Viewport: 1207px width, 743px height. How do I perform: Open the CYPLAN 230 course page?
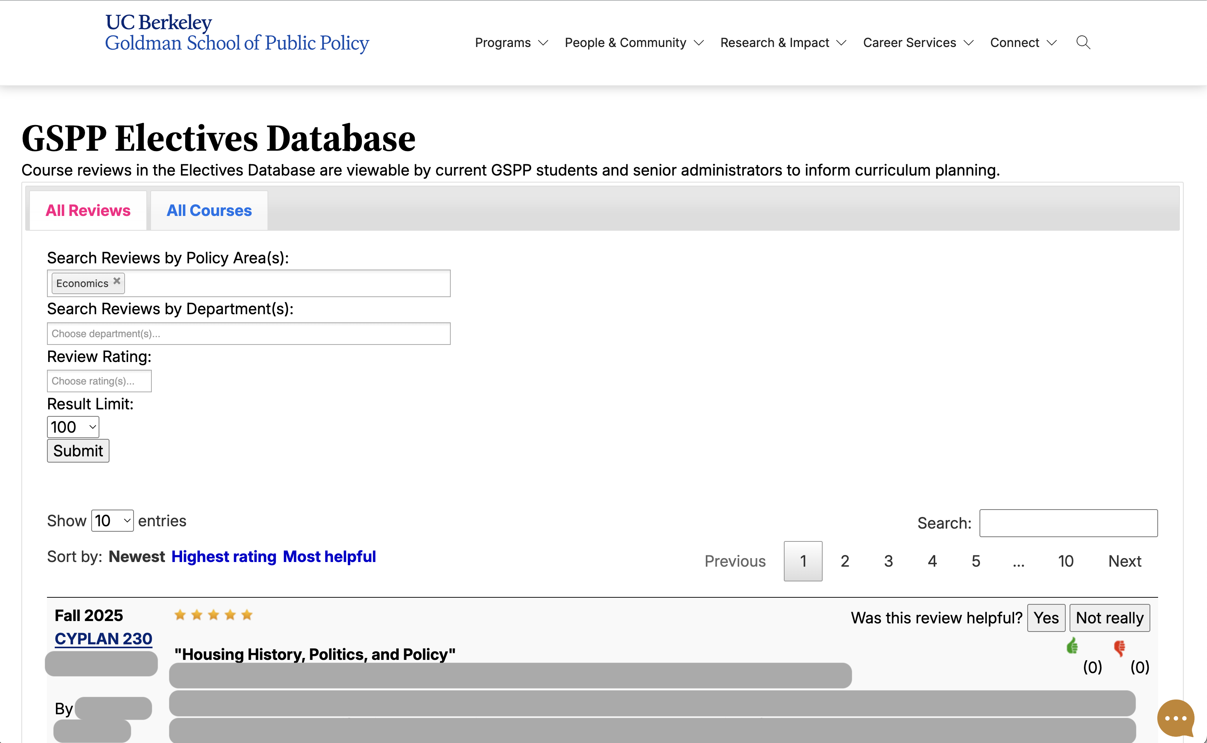tap(102, 639)
